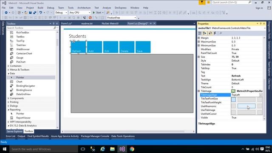Open Chrome from the taskbar
The image size is (272, 153).
pyautogui.click(x=132, y=149)
